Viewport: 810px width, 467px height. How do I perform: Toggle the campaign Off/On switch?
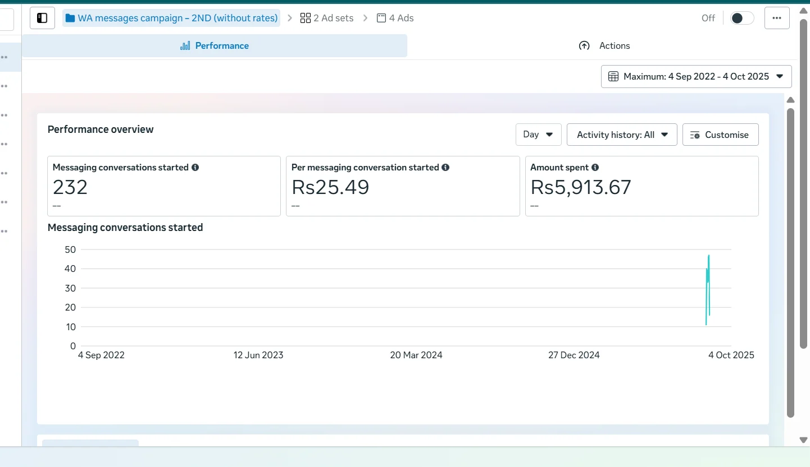click(741, 18)
